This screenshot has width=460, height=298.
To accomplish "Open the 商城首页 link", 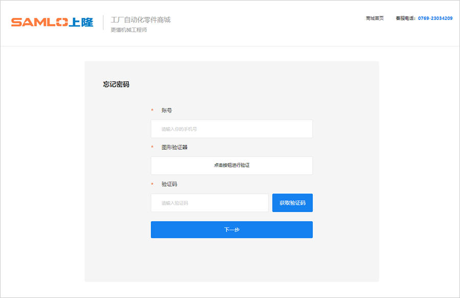I will pyautogui.click(x=375, y=18).
